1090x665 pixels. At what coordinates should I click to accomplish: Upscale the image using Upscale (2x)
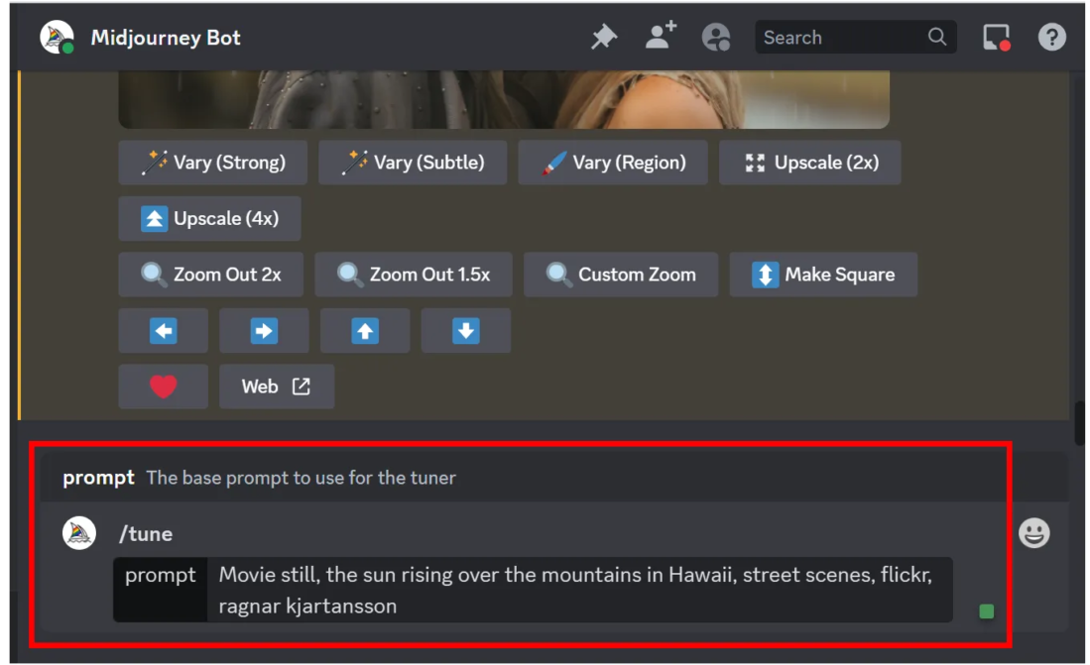pos(810,163)
